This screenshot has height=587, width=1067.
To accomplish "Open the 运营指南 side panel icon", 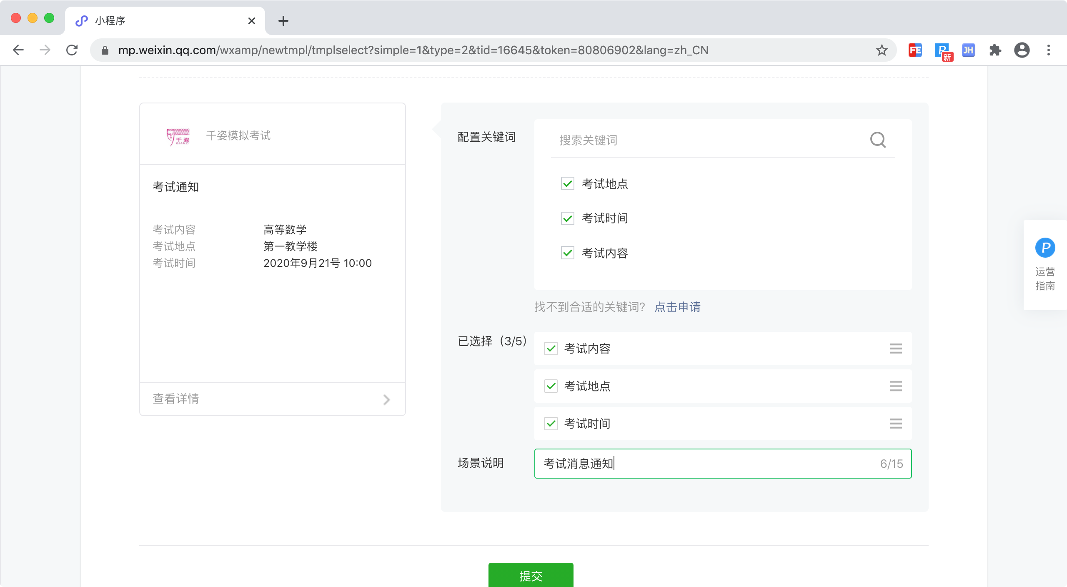I will tap(1045, 248).
